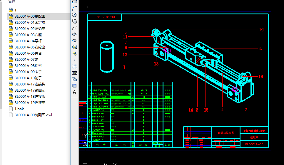
Task: Click part number 7 callout label
Action: [x=124, y=67]
